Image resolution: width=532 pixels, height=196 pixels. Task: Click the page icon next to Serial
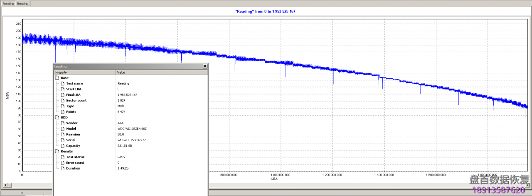(x=63, y=140)
